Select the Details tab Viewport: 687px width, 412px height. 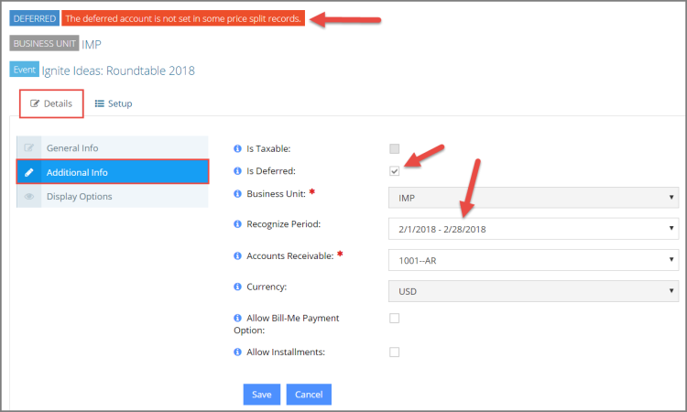click(51, 103)
